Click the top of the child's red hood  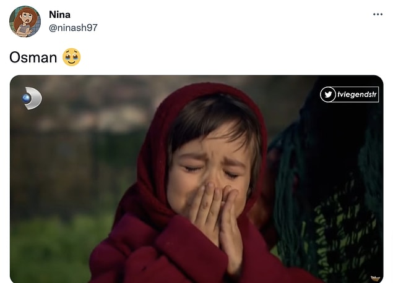pyautogui.click(x=204, y=93)
